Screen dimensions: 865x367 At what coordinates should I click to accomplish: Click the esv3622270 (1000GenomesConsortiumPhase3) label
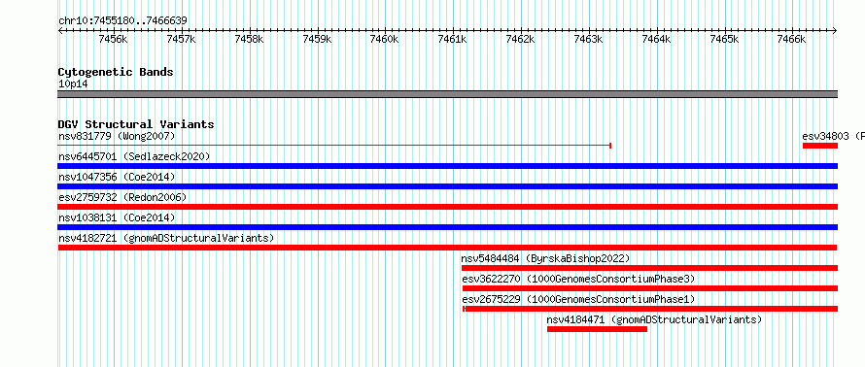pos(578,279)
